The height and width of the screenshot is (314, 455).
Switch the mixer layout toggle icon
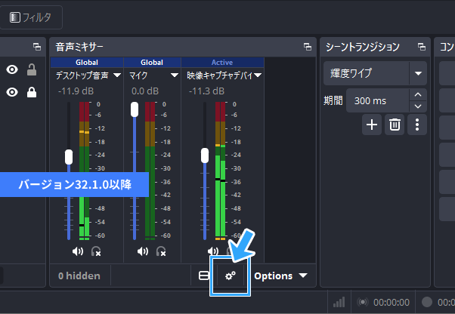pyautogui.click(x=204, y=276)
